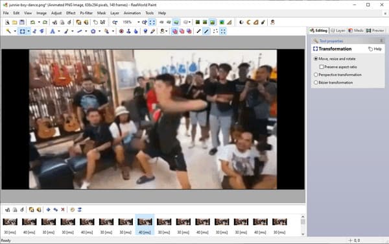Select the Brush tool icon
This screenshot has width=389, height=244.
click(x=66, y=31)
